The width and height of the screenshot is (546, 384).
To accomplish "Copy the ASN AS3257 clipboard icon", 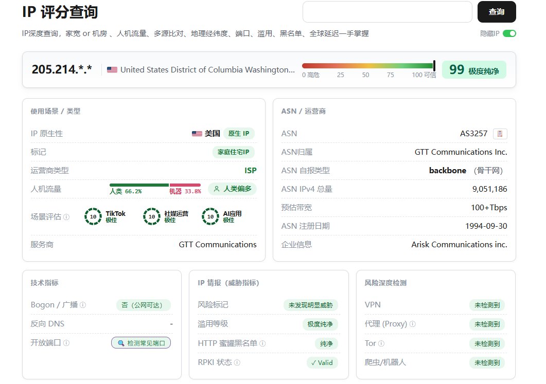I will tap(500, 134).
